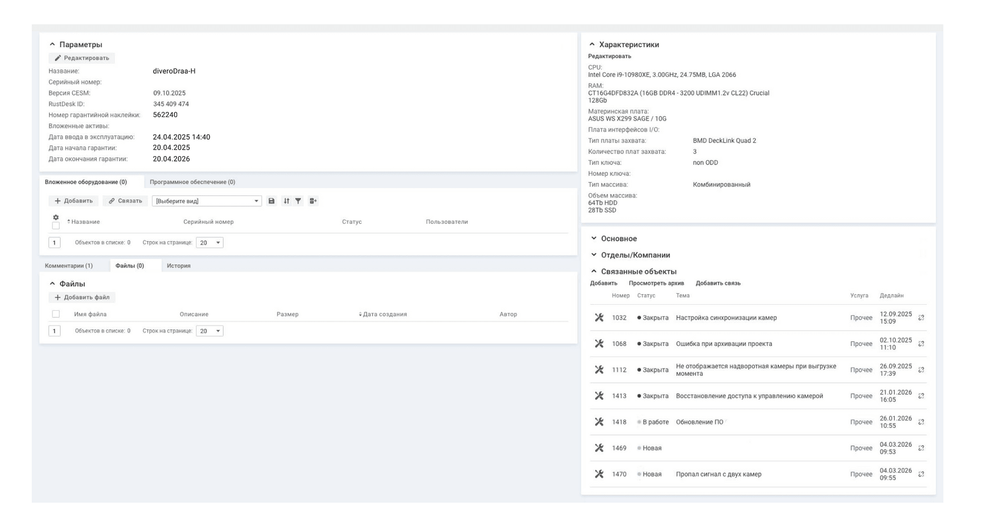Switch to the 'Программное обеспечение (0)' tab
This screenshot has width=986, height=529.
[x=192, y=182]
